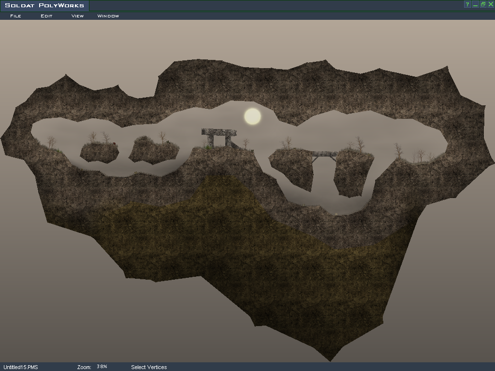Click the glowing sun in the map

pyautogui.click(x=252, y=116)
